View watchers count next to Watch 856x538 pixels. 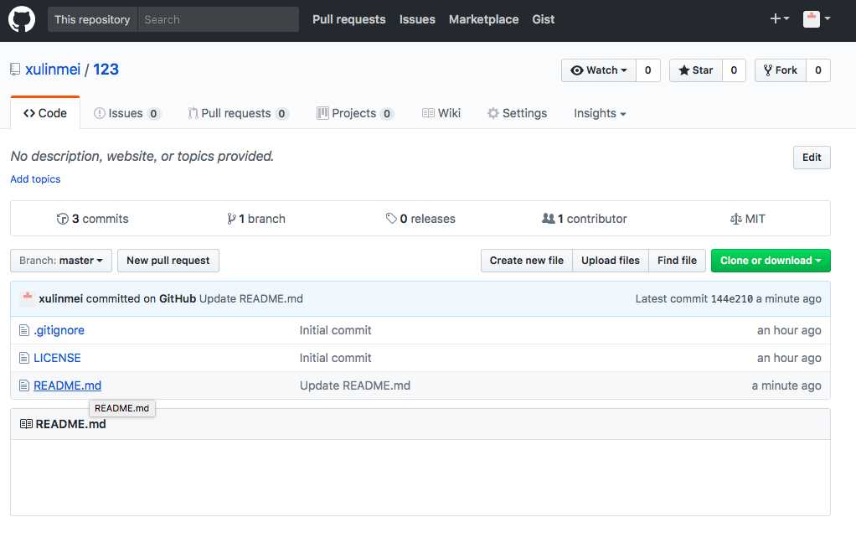tap(648, 70)
